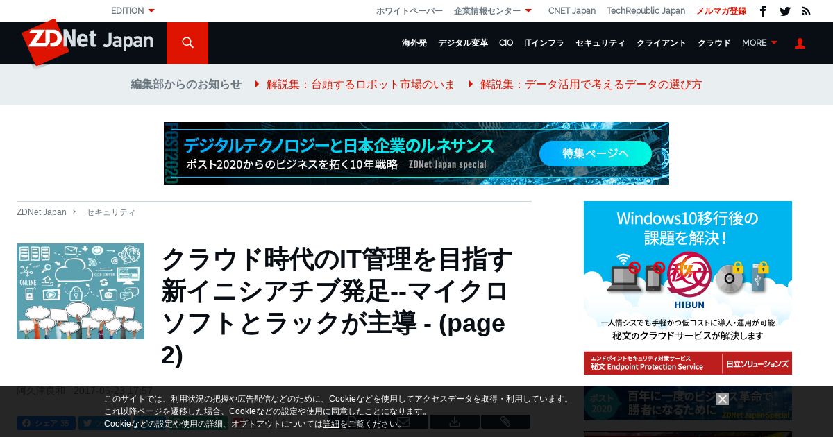Click 詳細 link in cookie notice
This screenshot has height=437, width=833.
pos(331,424)
